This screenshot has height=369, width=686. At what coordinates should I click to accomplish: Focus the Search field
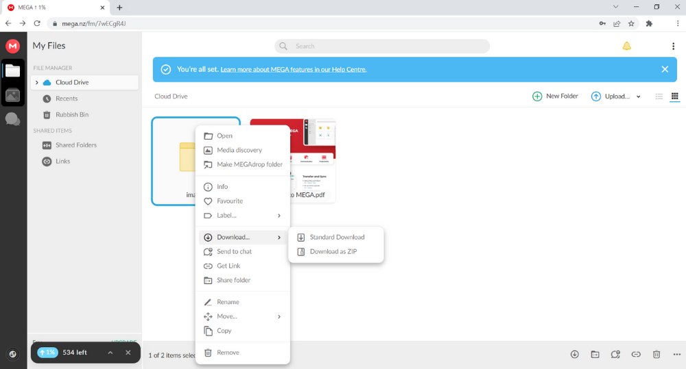click(x=382, y=47)
